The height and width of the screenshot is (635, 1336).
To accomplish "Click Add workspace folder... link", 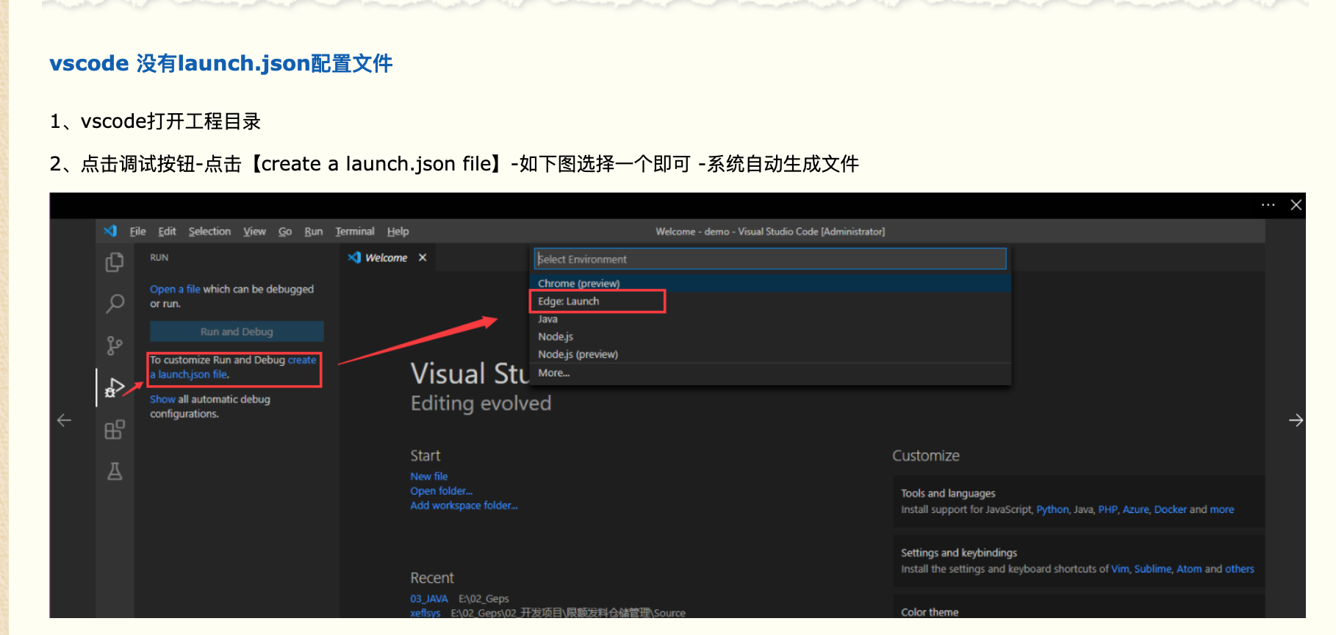I will point(464,506).
